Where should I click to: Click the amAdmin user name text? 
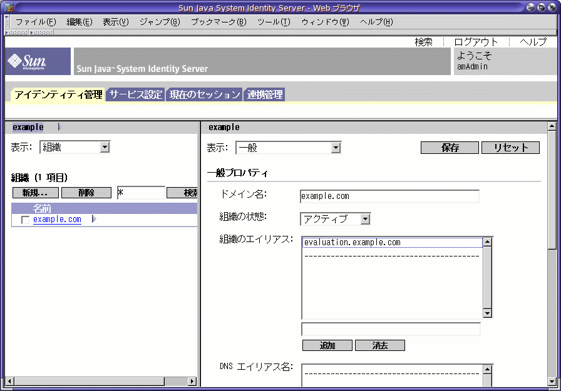click(x=472, y=66)
